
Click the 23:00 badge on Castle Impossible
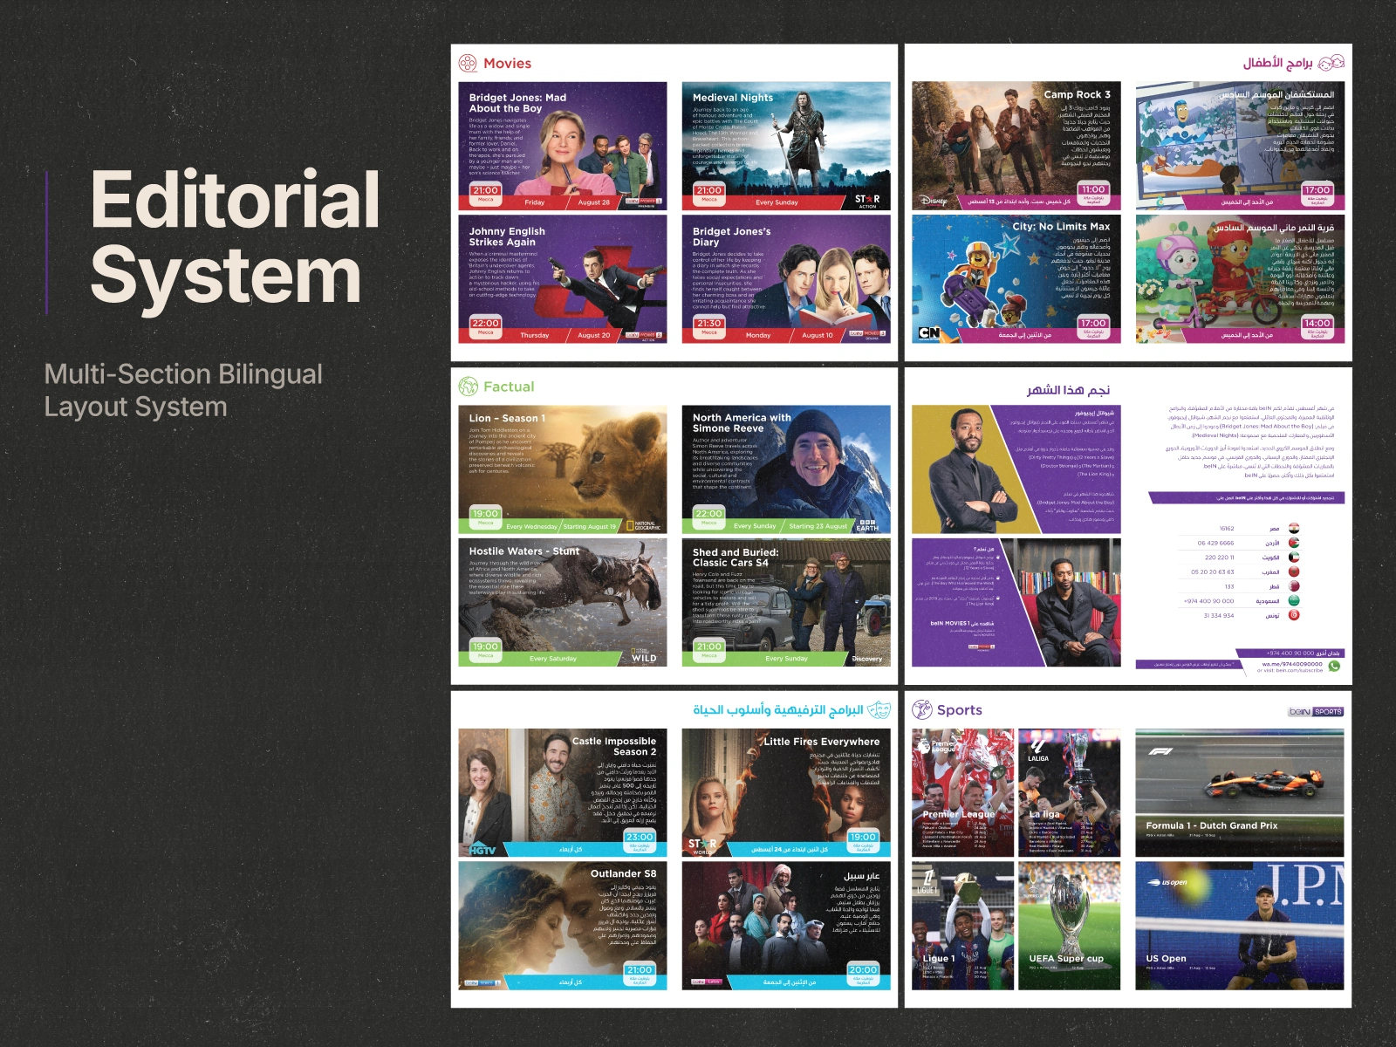[x=640, y=839]
